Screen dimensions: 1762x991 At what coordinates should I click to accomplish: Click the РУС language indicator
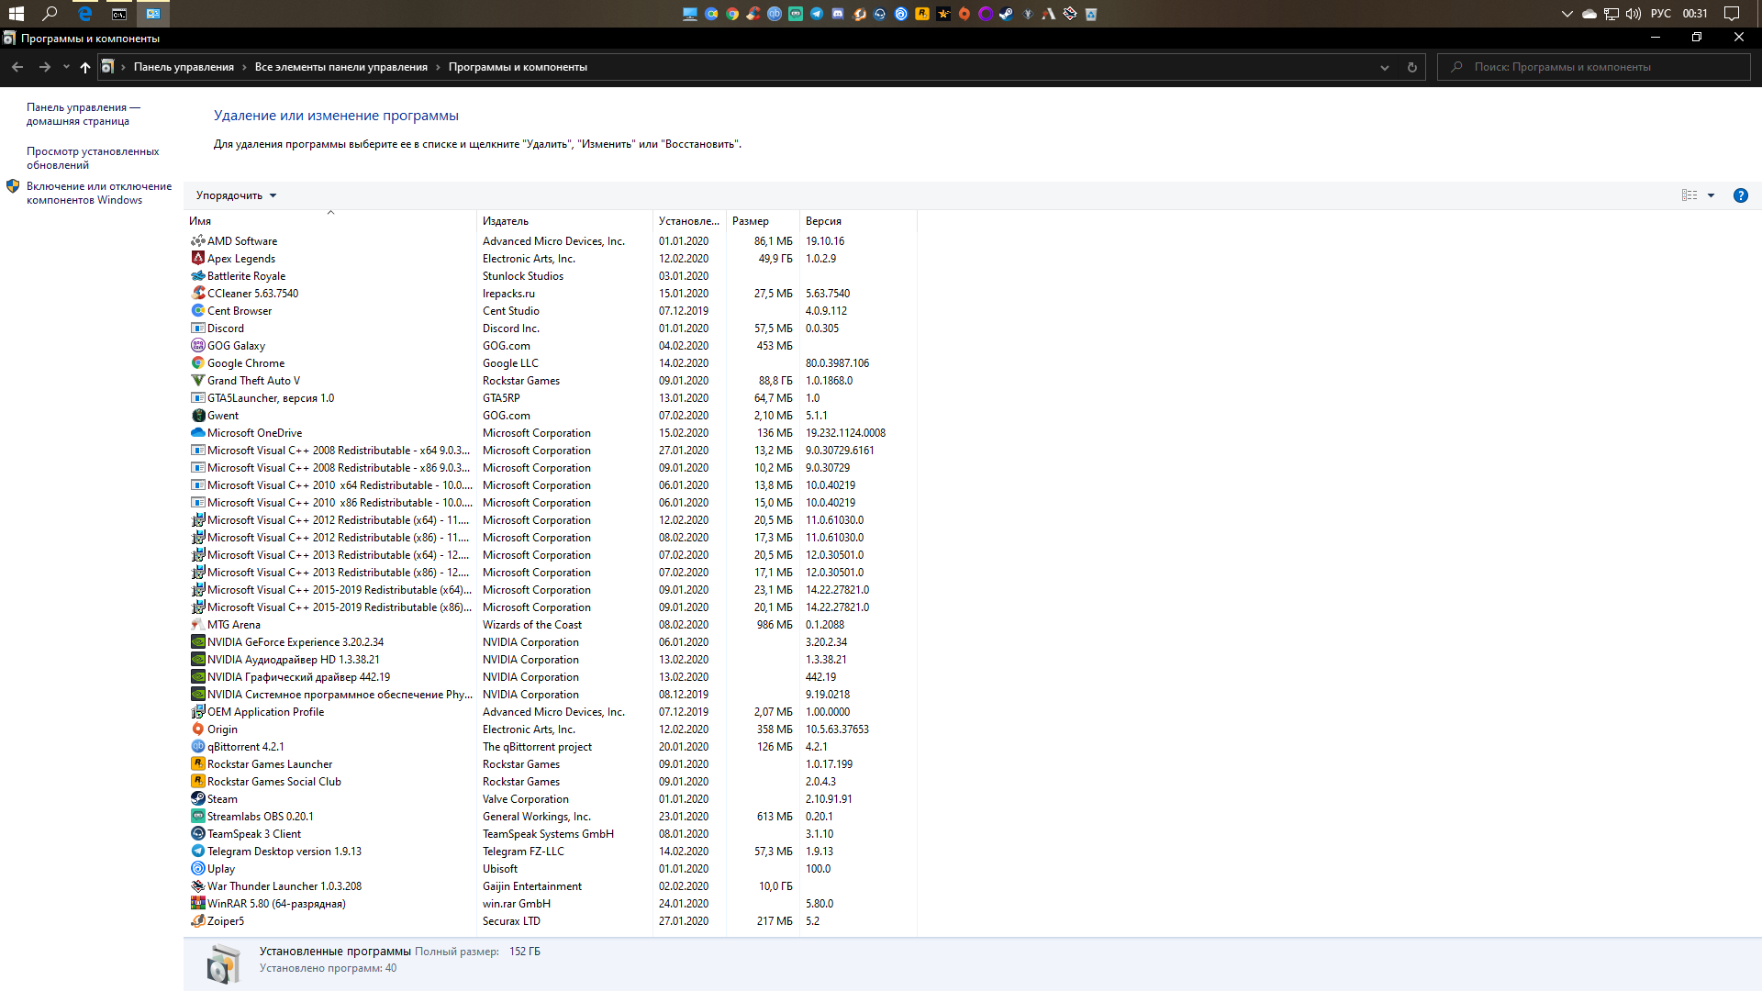pyautogui.click(x=1660, y=14)
